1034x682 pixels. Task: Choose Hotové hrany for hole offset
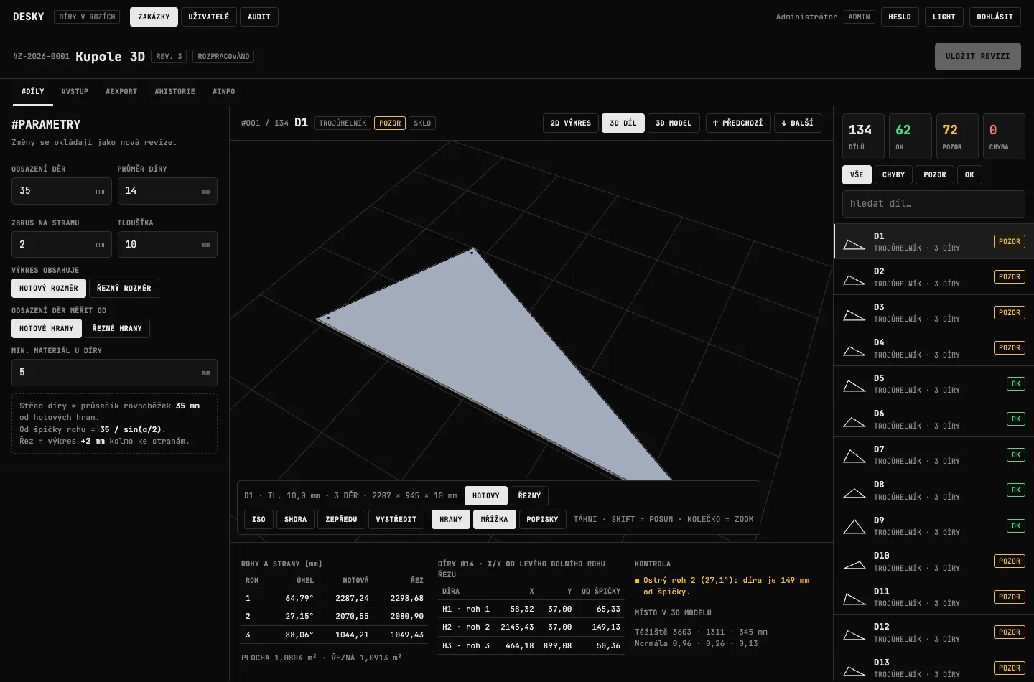tap(47, 328)
